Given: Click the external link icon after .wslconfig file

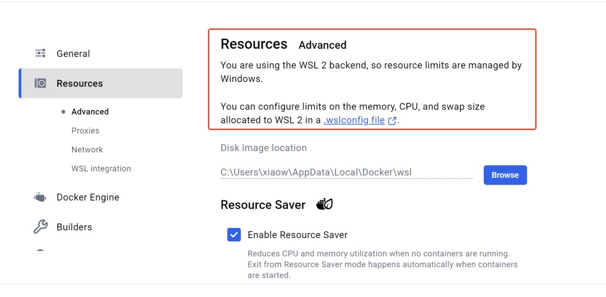Looking at the screenshot, I should [392, 121].
